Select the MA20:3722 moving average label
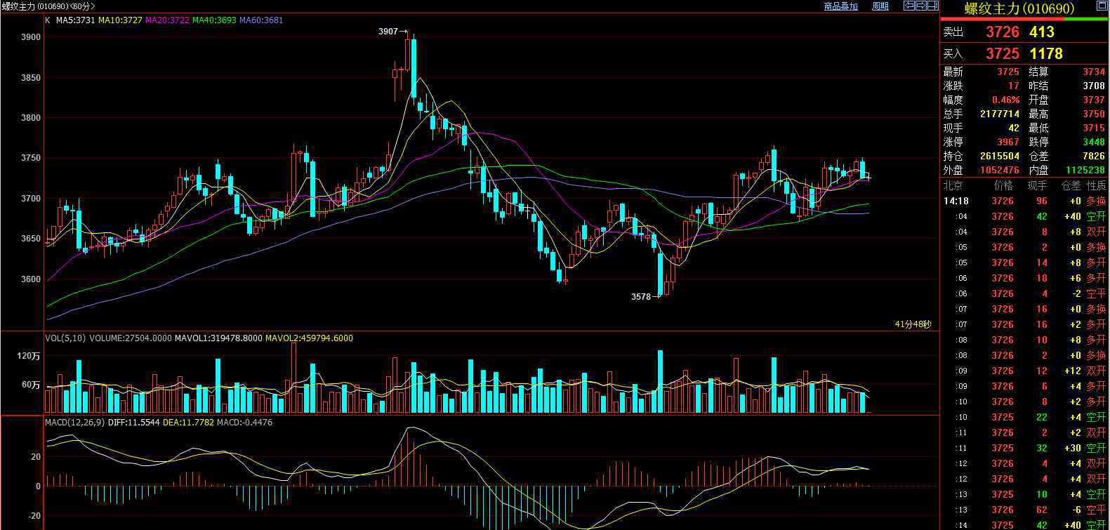Screen dimensions: 1110x530 point(166,20)
